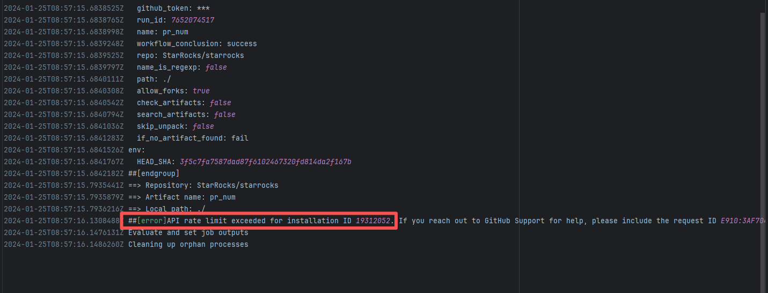Click the "env:" log line

(136, 150)
